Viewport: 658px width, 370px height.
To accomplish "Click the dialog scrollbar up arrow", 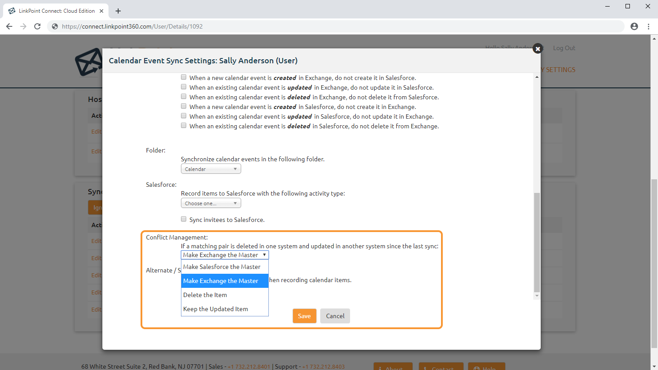I will tap(537, 77).
